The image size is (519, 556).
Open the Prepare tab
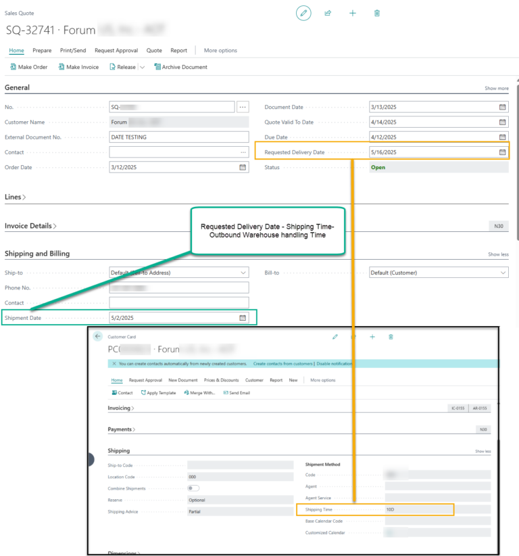(x=42, y=50)
